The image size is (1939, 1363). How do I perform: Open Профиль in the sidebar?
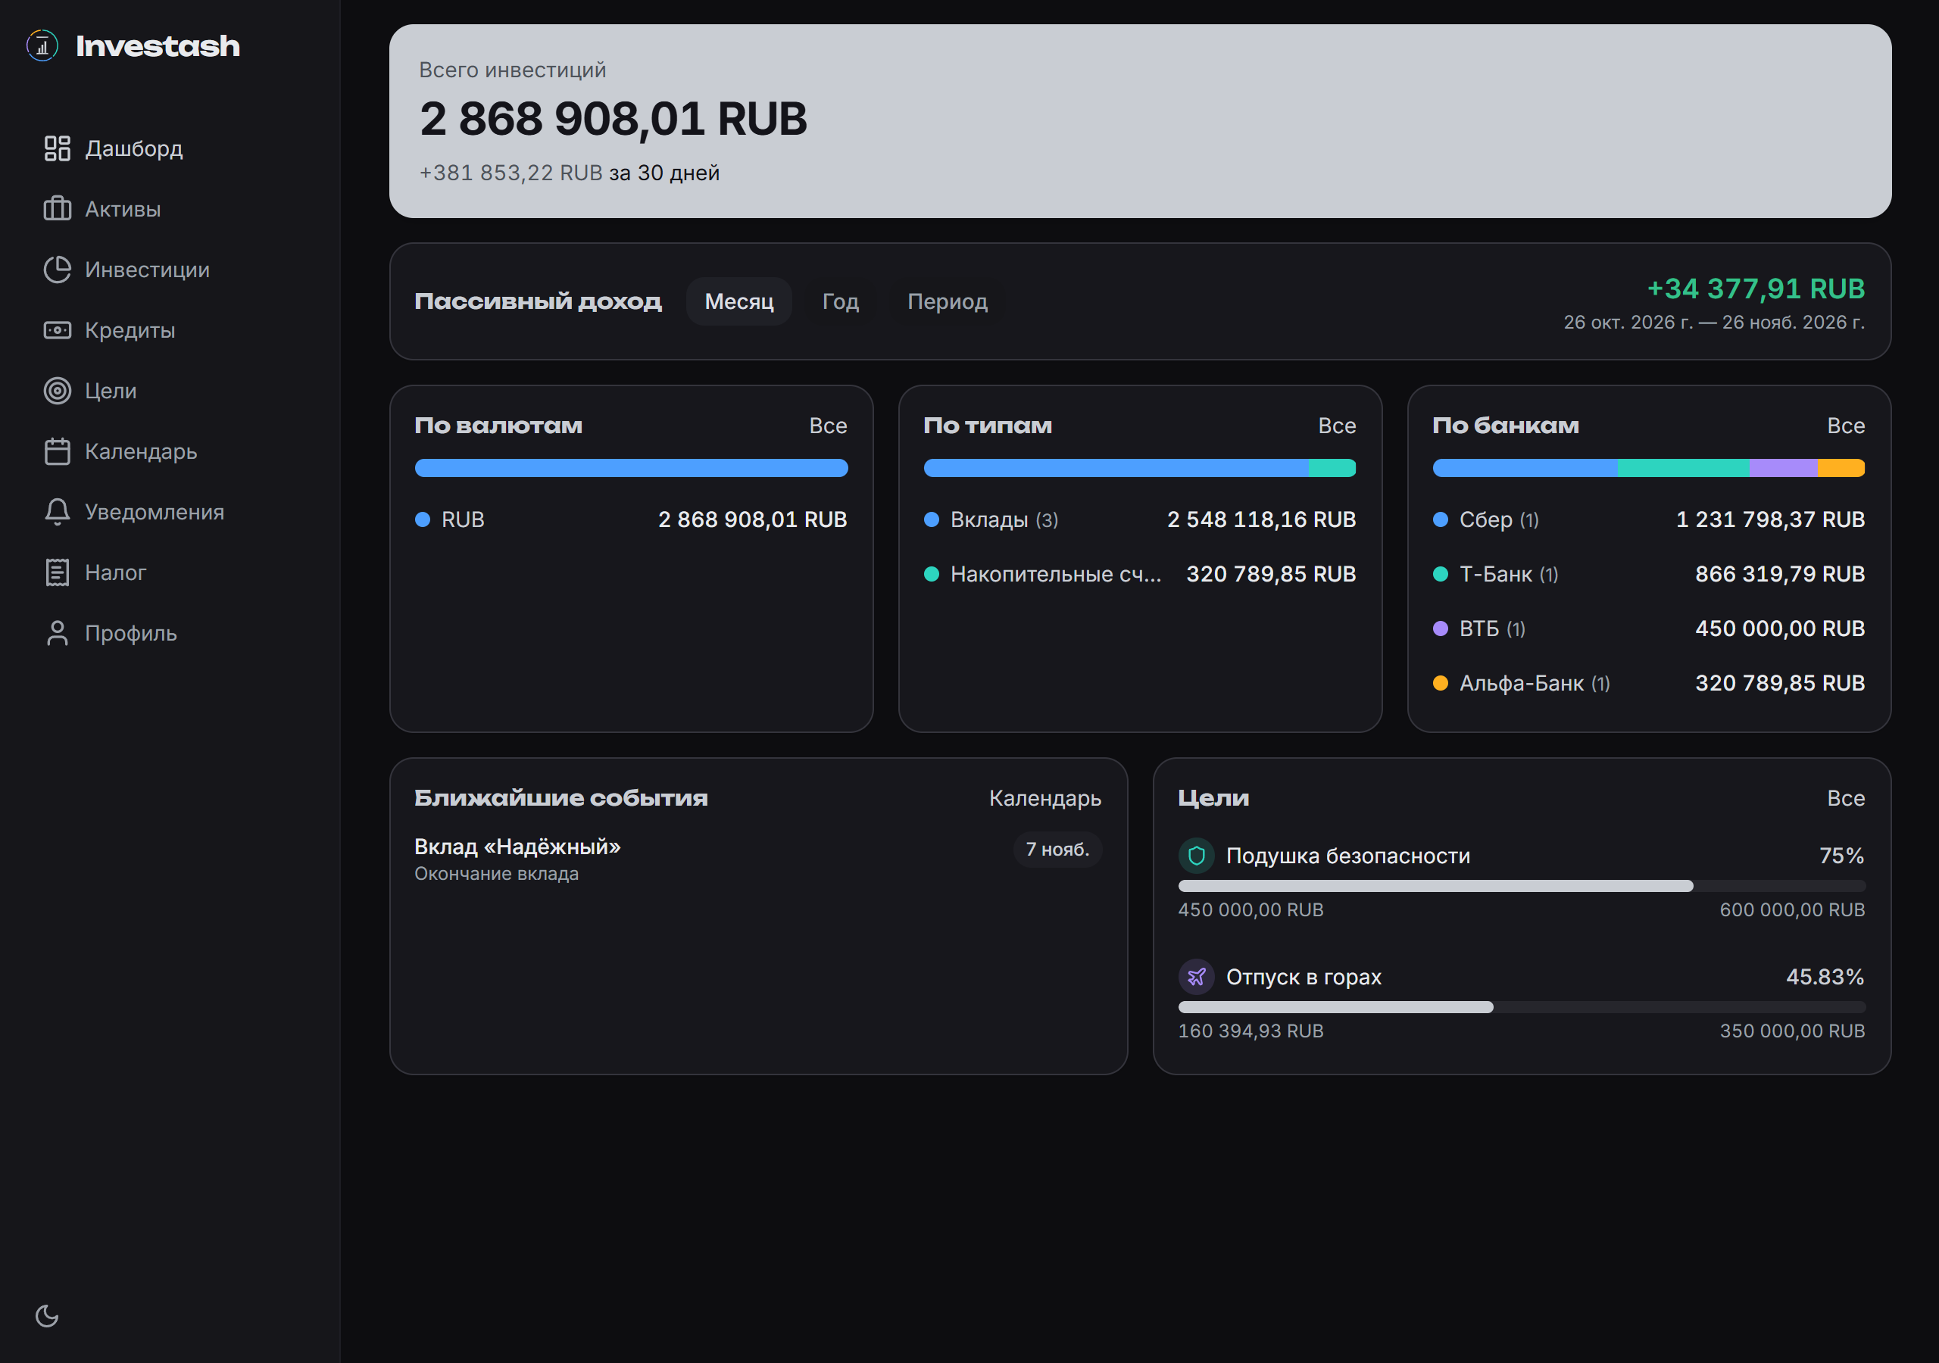[x=131, y=633]
